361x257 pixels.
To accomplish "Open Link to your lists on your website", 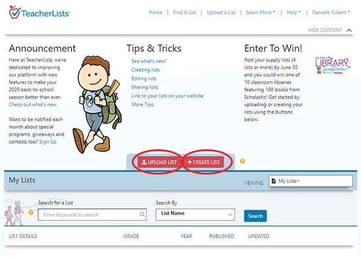I will coord(167,96).
